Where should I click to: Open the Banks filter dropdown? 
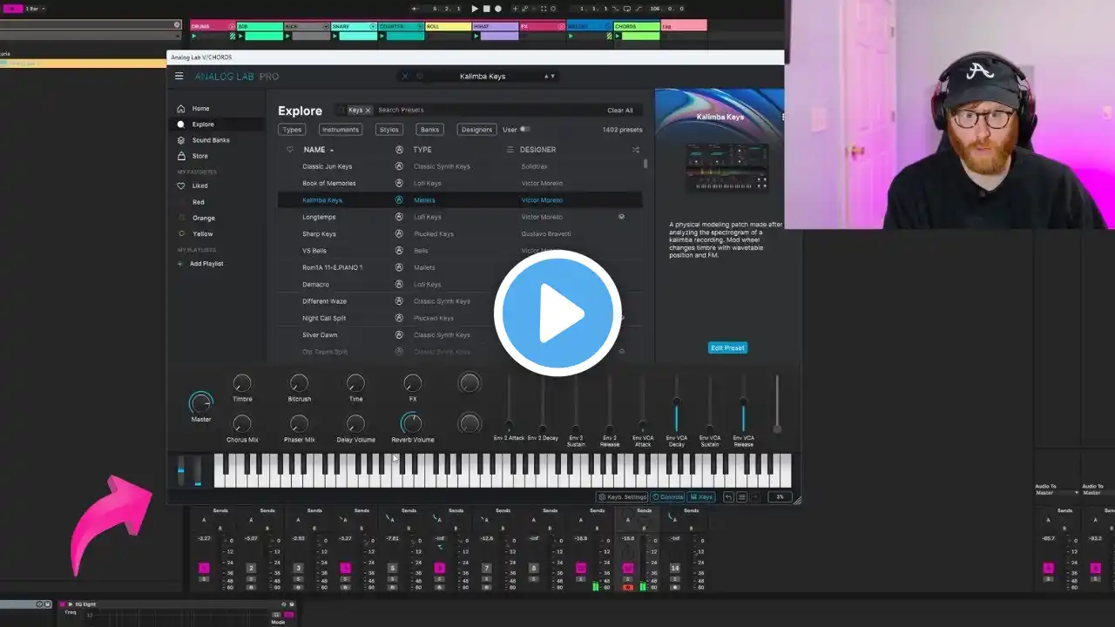pos(429,130)
